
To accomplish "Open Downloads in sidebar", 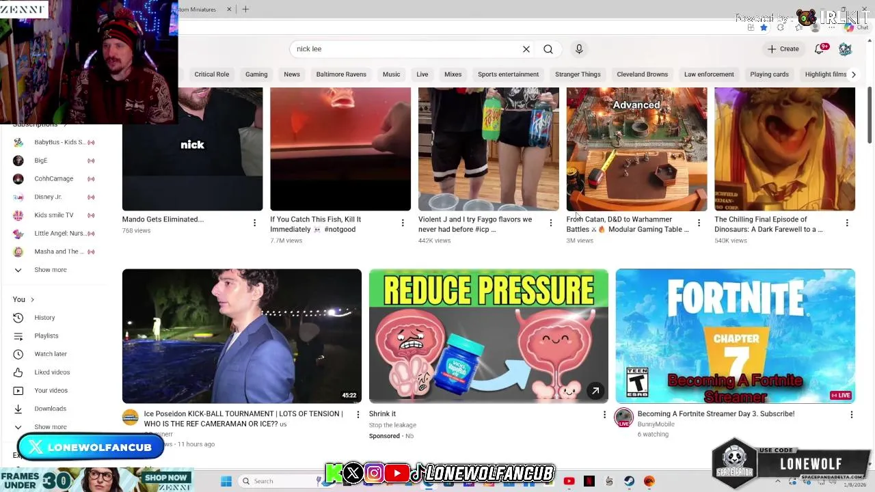I will [55, 409].
